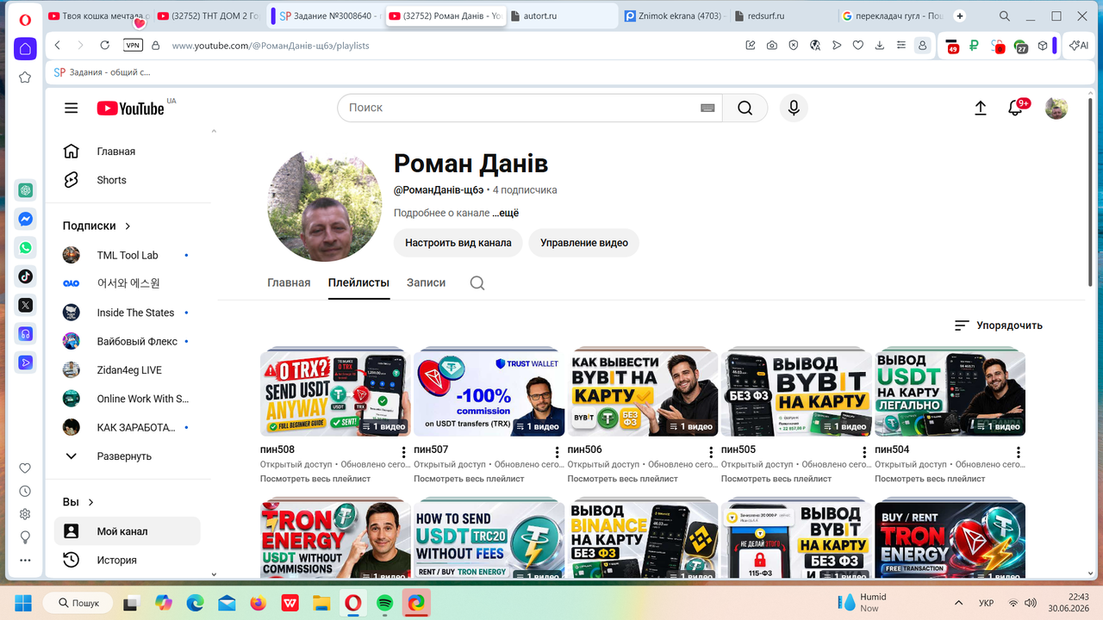Screen dimensions: 1103x620
Task: Expand channel description via ...ещё
Action: (506, 213)
